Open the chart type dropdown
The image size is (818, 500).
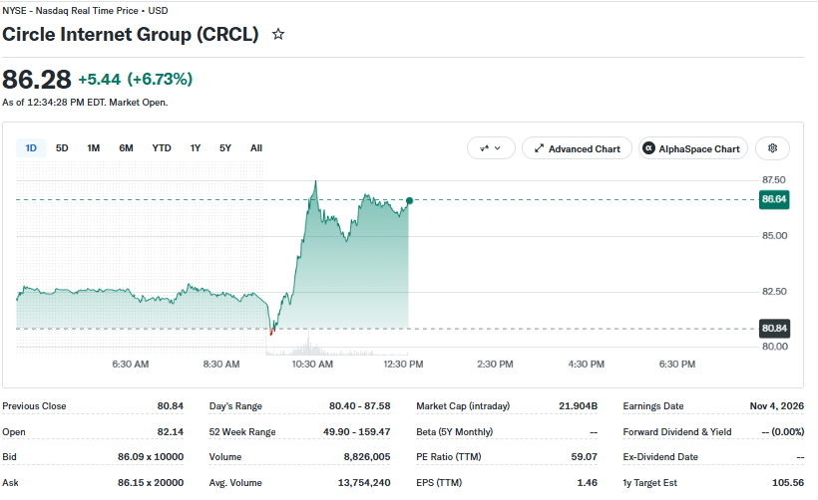[x=491, y=148]
